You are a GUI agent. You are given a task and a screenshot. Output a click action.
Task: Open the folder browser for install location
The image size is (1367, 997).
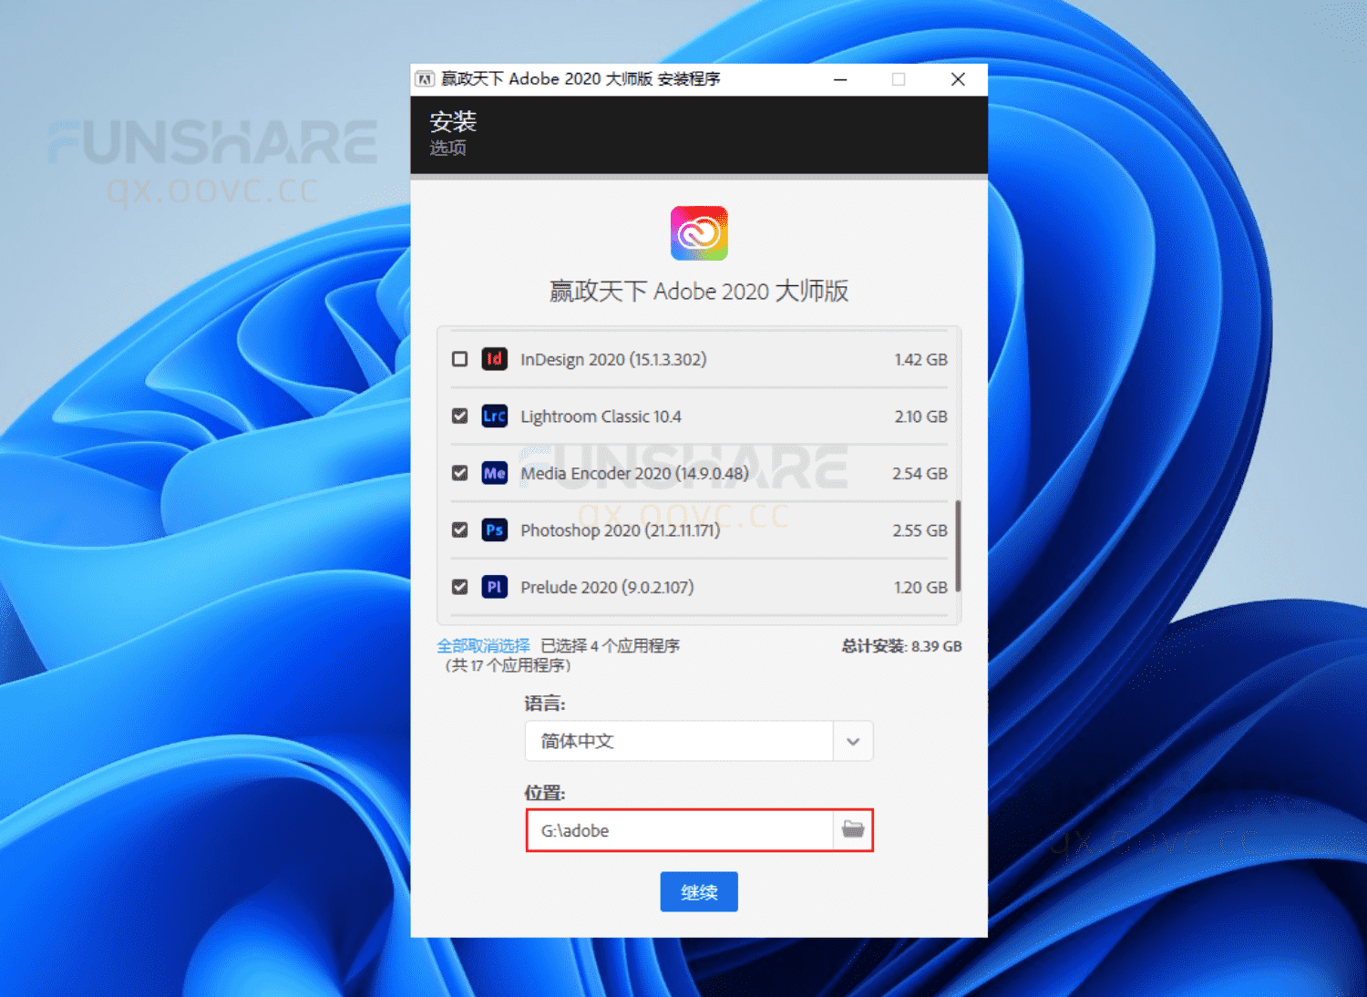point(853,829)
